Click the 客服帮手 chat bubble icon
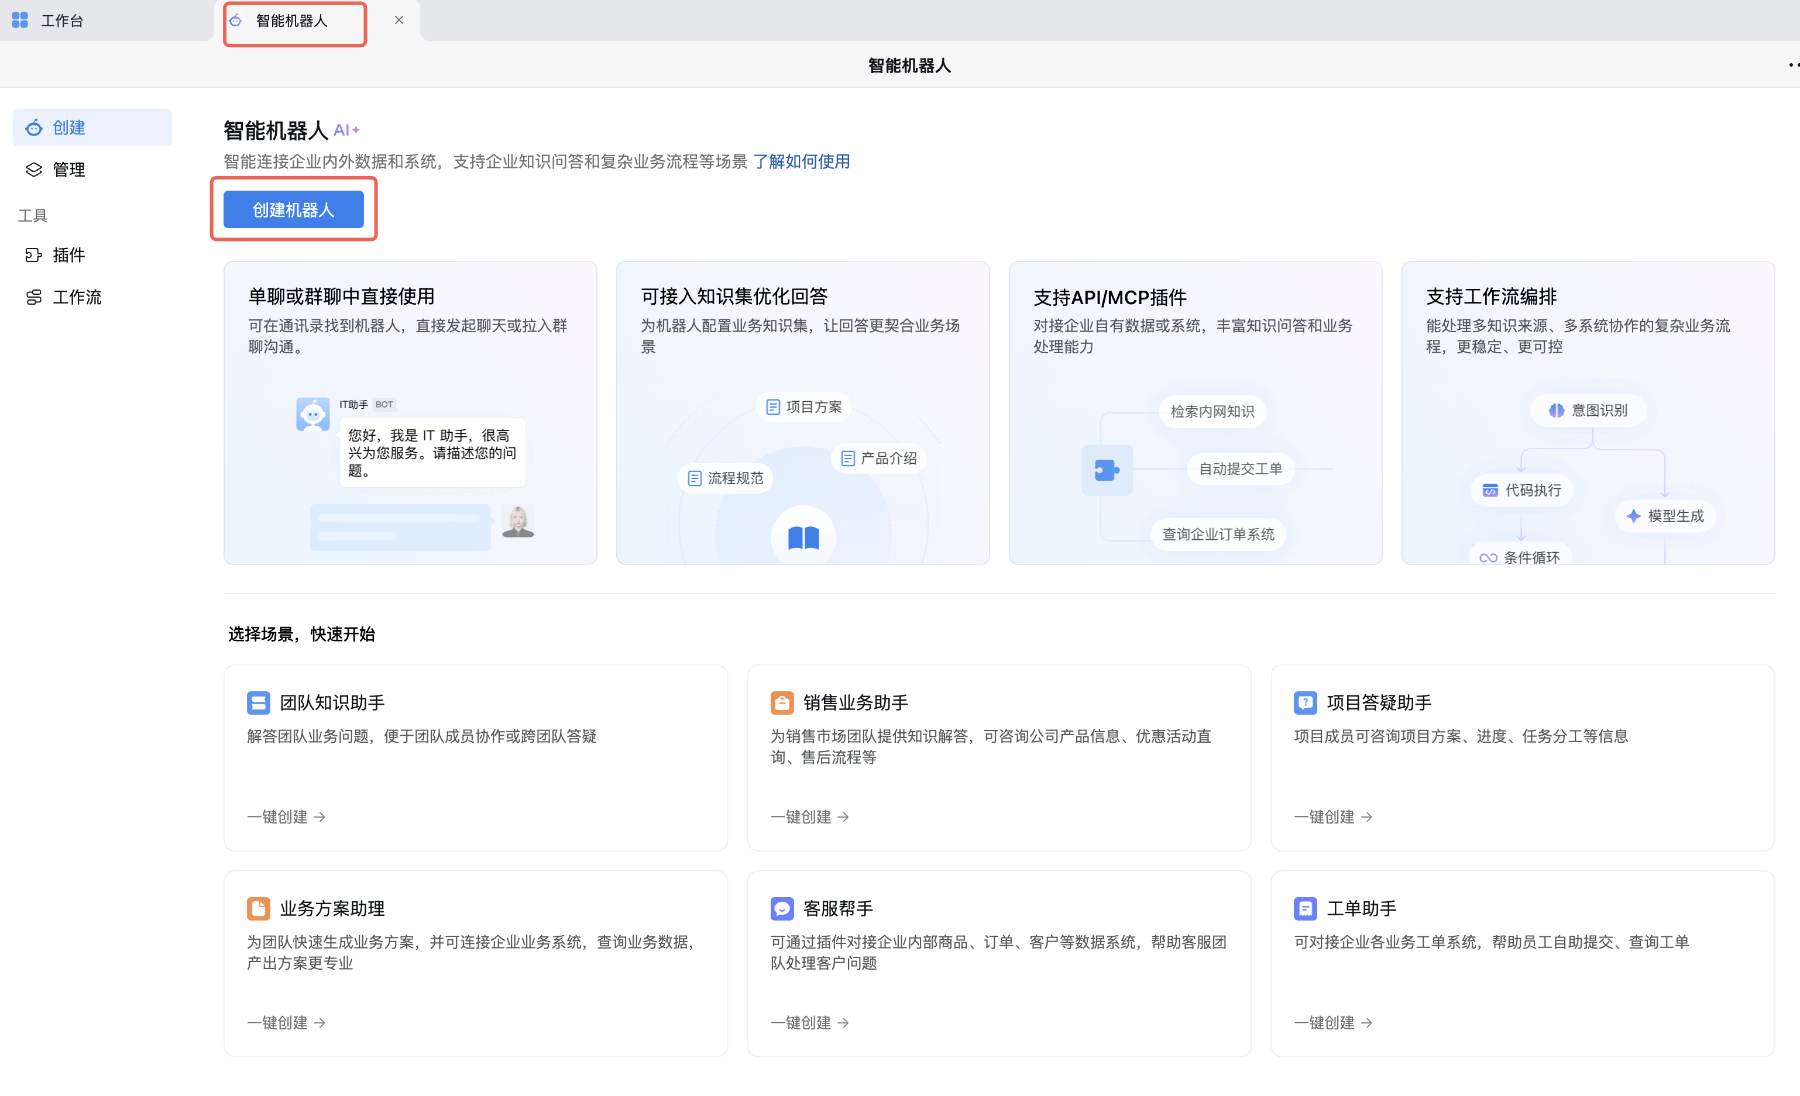 point(782,908)
